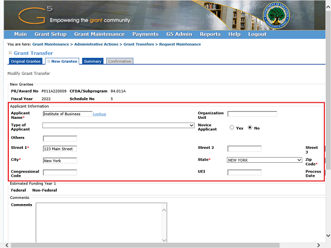Click the Comments text area
Viewport: 331px width, 248px height.
pyautogui.click(x=101, y=222)
